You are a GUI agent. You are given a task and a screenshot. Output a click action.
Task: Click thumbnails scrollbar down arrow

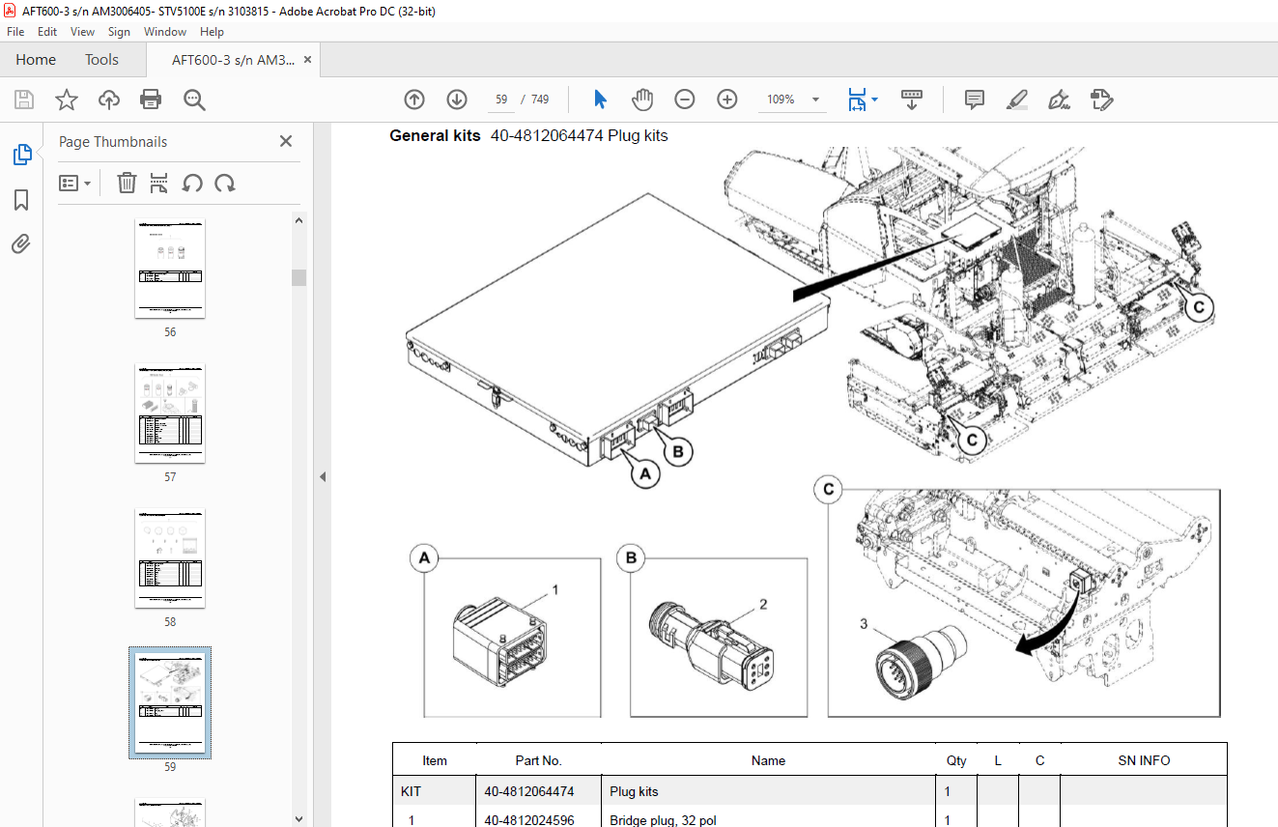click(298, 818)
